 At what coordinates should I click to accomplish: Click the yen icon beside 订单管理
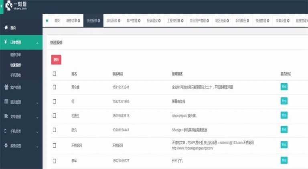(x=6, y=42)
